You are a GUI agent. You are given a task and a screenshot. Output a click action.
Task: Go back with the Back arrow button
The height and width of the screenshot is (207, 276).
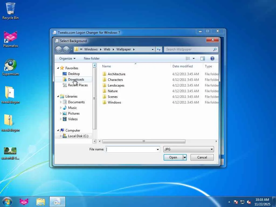(58, 50)
